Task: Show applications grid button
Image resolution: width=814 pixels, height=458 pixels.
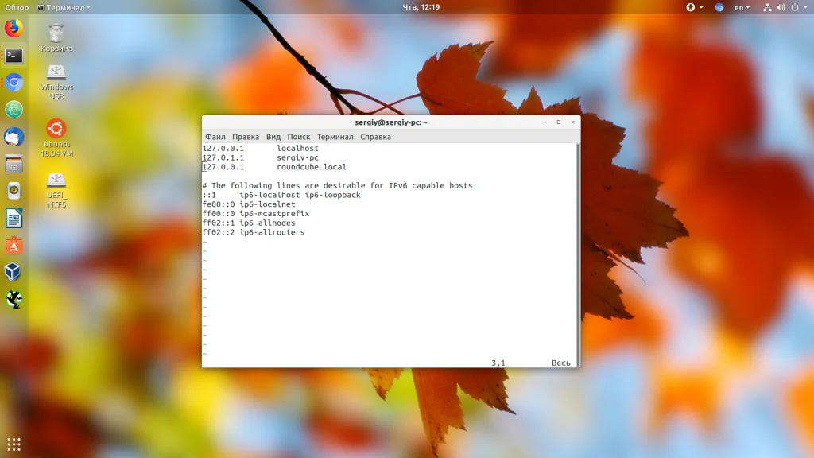Action: tap(14, 444)
